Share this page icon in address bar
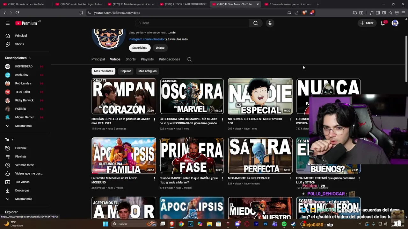The width and height of the screenshot is (408, 229). (296, 13)
